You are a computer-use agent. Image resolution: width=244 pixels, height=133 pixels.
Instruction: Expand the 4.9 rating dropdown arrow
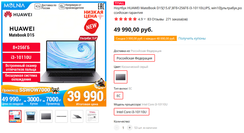[145, 19]
